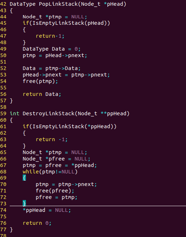The width and height of the screenshot is (186, 237).
Task: Click the DataType keyword on line 49
Action: (35, 49)
